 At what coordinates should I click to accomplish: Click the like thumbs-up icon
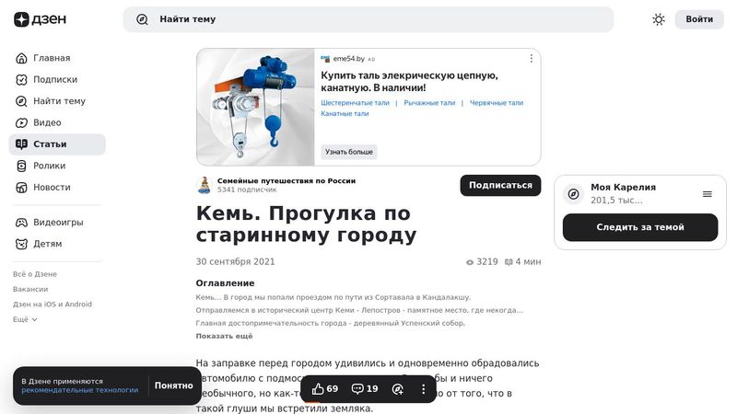coord(318,388)
